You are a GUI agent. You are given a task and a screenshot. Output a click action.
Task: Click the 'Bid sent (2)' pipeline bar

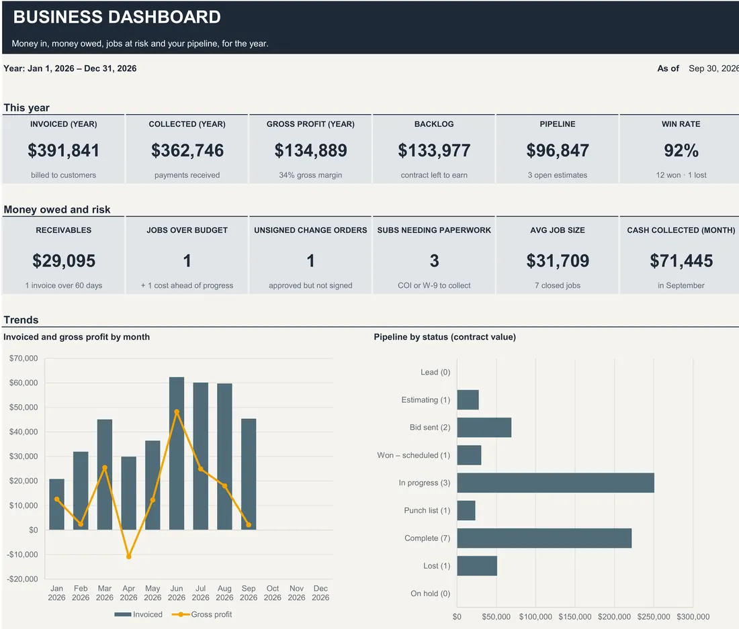coord(484,428)
